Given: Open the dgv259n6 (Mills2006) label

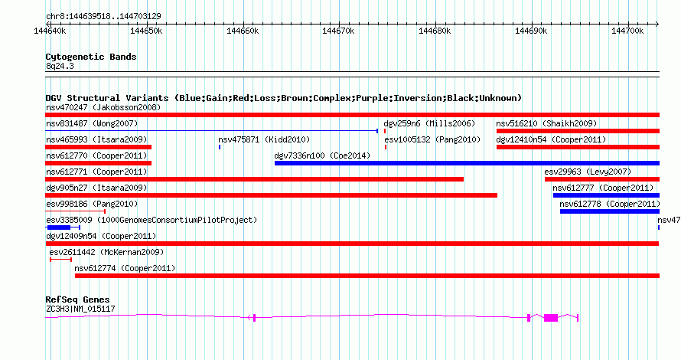Looking at the screenshot, I should pyautogui.click(x=429, y=123).
